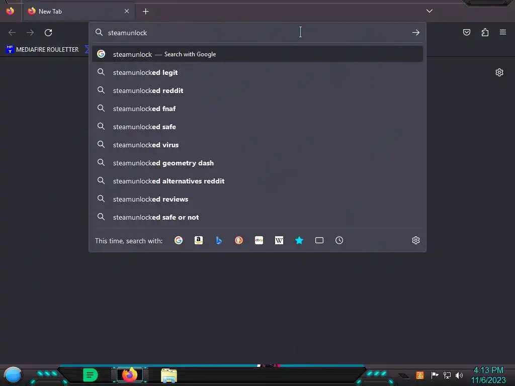515x386 pixels.
Task: Reload the current page
Action: point(48,33)
